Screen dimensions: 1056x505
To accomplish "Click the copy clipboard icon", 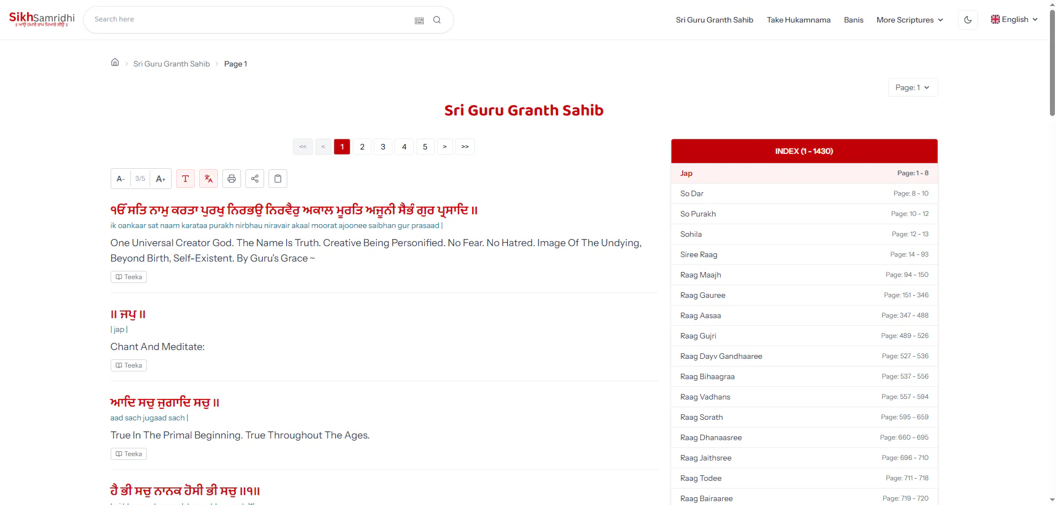I will pos(278,179).
